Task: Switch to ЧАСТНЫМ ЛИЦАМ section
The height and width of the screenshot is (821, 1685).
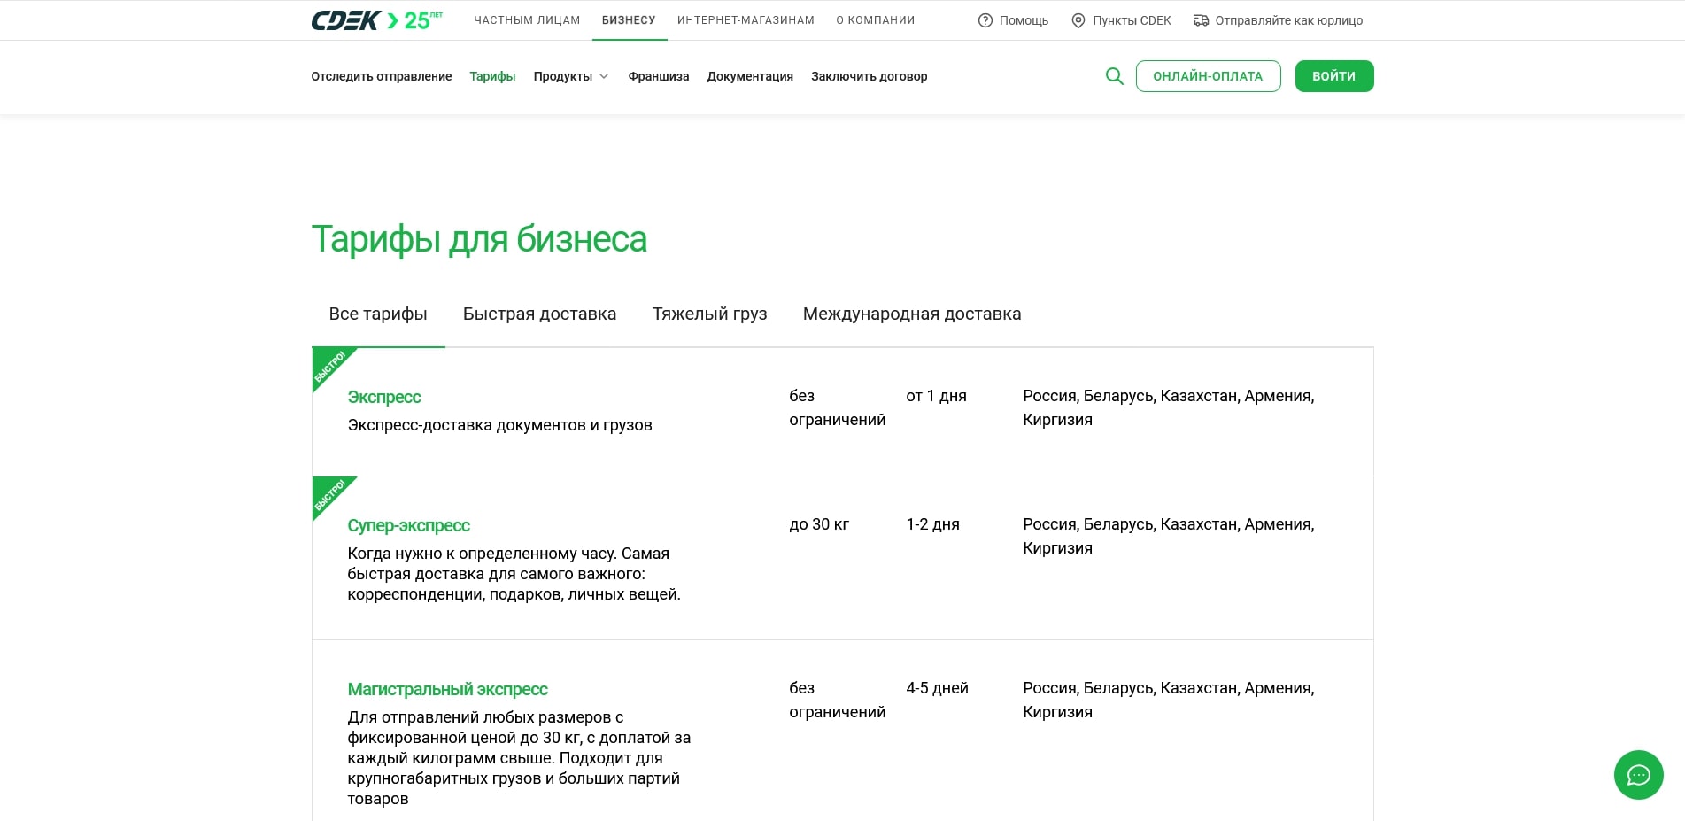Action: click(x=527, y=20)
